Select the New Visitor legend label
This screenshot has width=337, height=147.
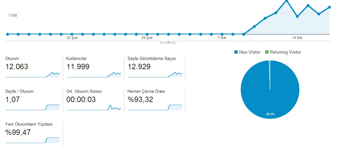coord(250,52)
